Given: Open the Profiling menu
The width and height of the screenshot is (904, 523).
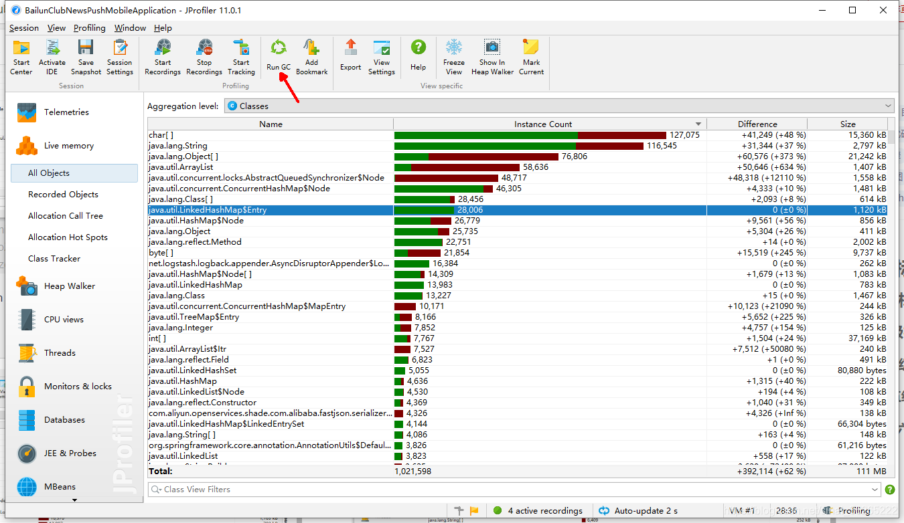Looking at the screenshot, I should point(90,28).
